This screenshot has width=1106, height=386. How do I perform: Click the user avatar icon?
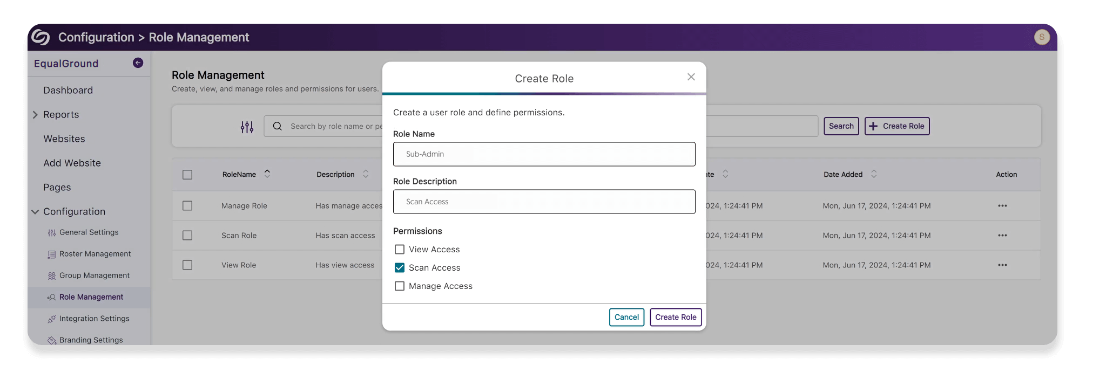click(x=1041, y=37)
